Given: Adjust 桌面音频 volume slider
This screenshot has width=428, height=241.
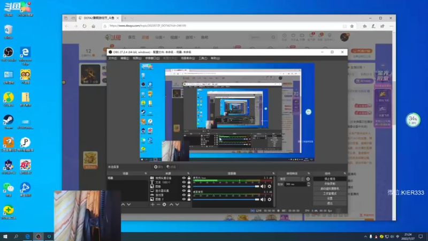Looking at the screenshot, I should pyautogui.click(x=226, y=199).
